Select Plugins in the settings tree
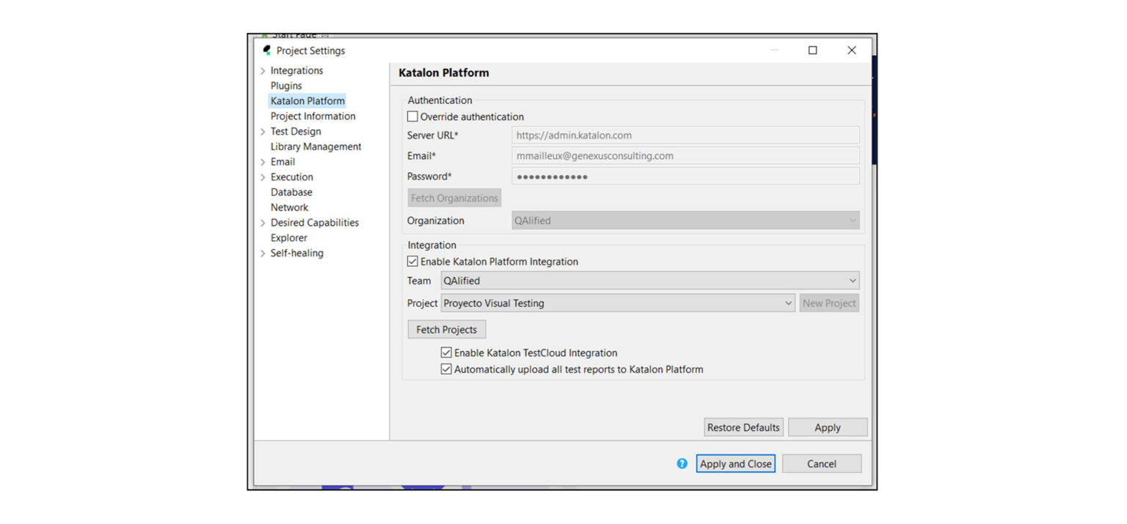The width and height of the screenshot is (1127, 524). click(x=285, y=86)
